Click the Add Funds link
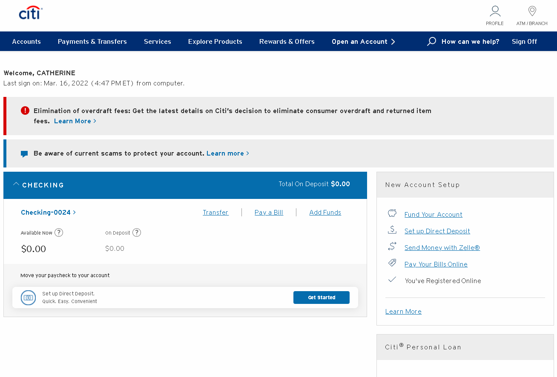557x377 pixels. (325, 213)
